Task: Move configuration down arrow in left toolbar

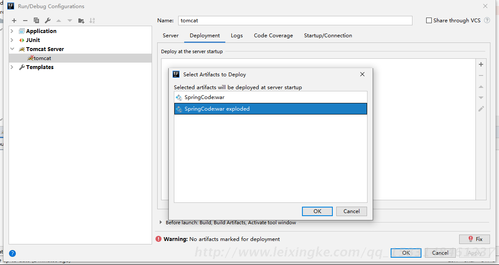Action: (x=70, y=21)
